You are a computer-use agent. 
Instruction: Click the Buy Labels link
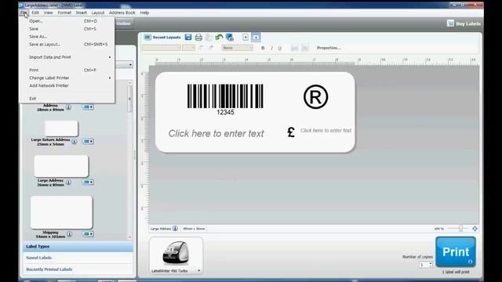[468, 23]
